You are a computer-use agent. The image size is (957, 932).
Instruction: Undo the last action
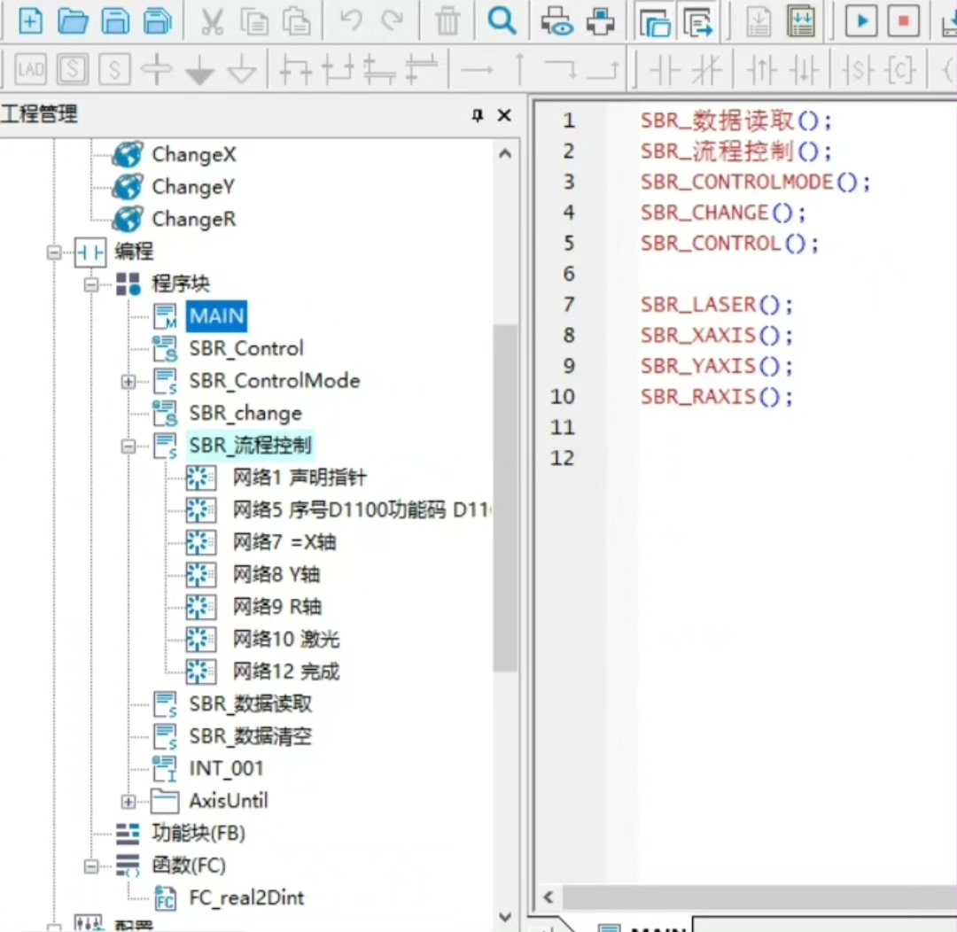(x=351, y=20)
